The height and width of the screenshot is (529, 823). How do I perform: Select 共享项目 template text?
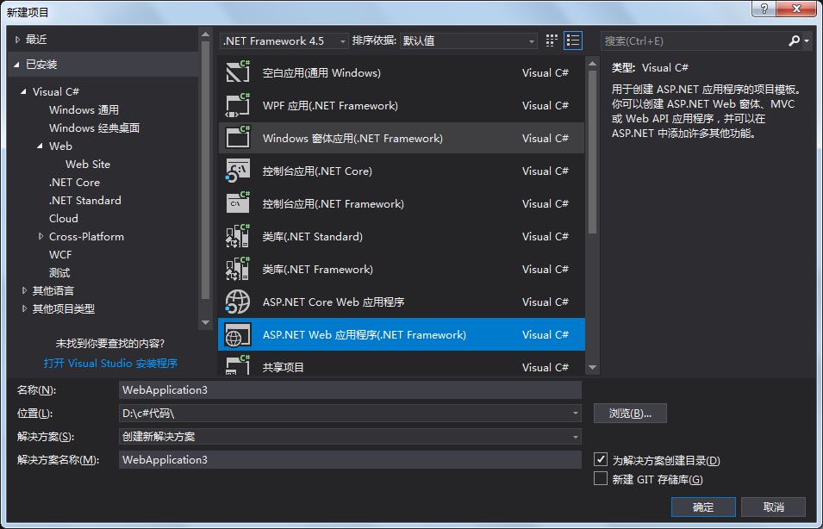pyautogui.click(x=283, y=367)
